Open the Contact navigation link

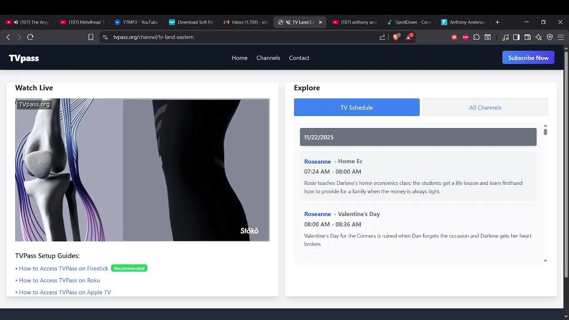pos(299,58)
